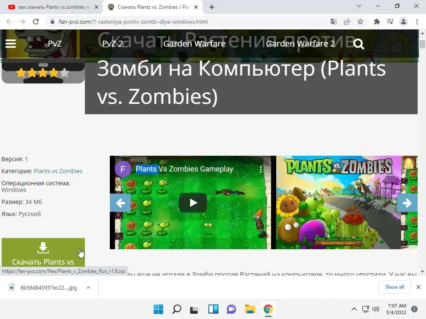The height and width of the screenshot is (319, 426).
Task: View site lock information
Action: tap(52, 22)
